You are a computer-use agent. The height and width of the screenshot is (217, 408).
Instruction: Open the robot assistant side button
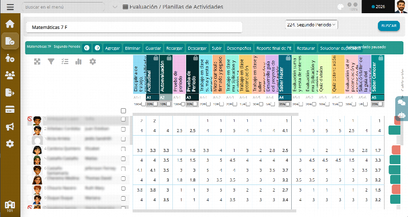point(402,114)
